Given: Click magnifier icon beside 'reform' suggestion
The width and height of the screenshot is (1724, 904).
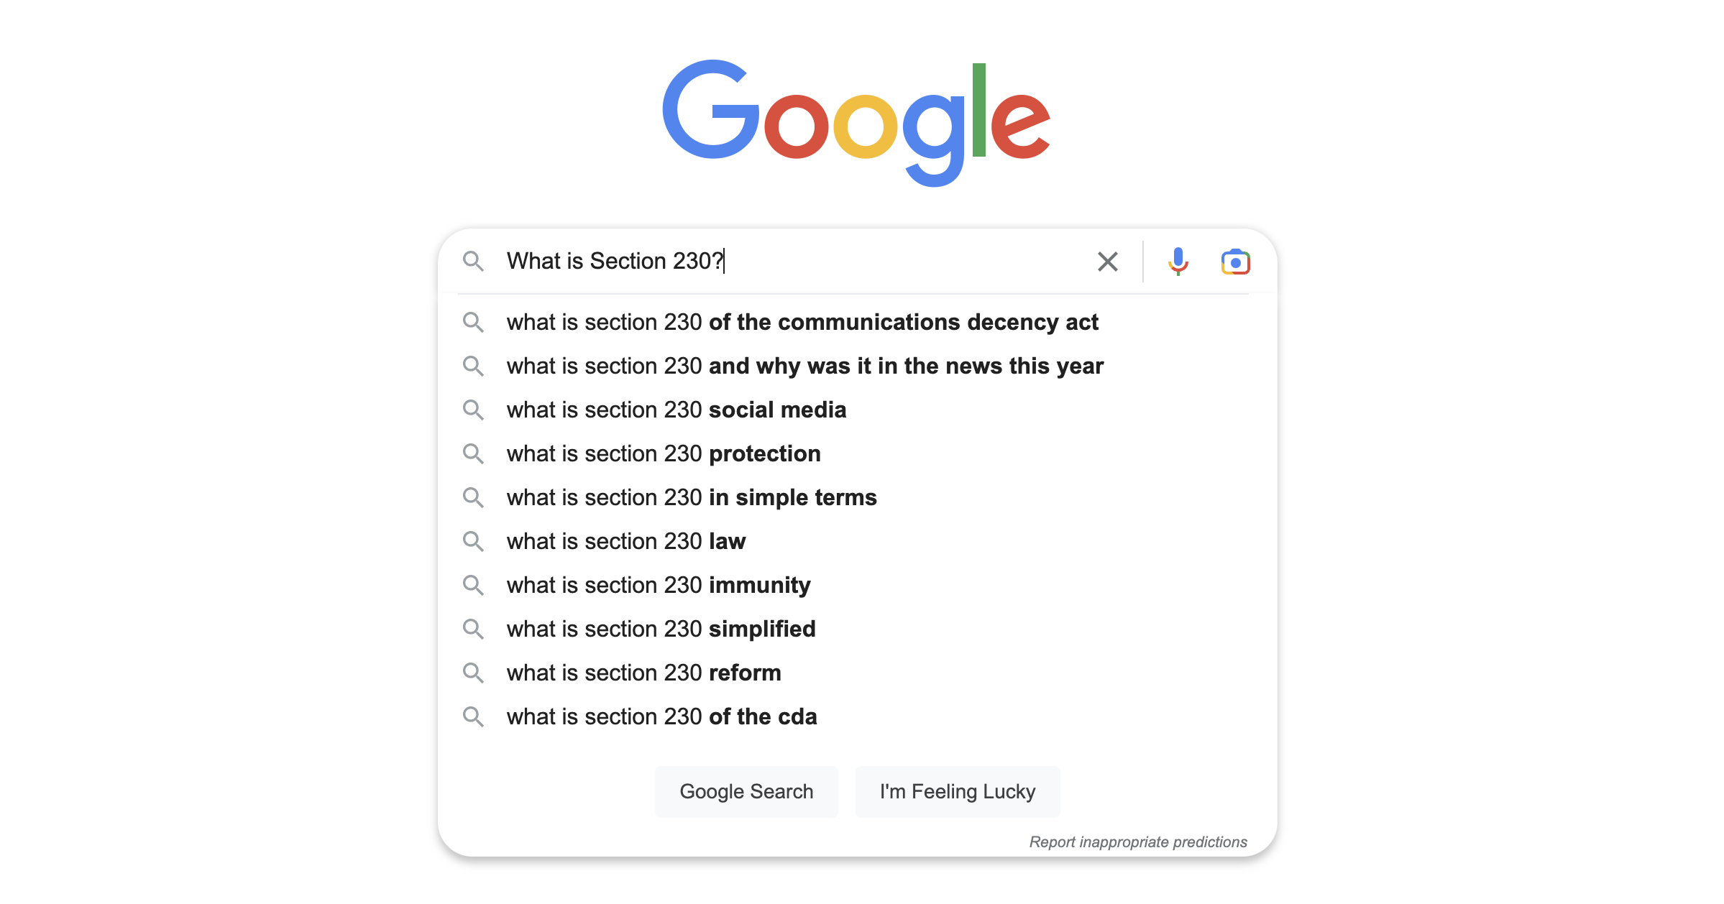Looking at the screenshot, I should click(473, 673).
